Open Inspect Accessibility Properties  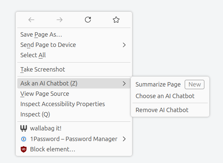coord(63,104)
